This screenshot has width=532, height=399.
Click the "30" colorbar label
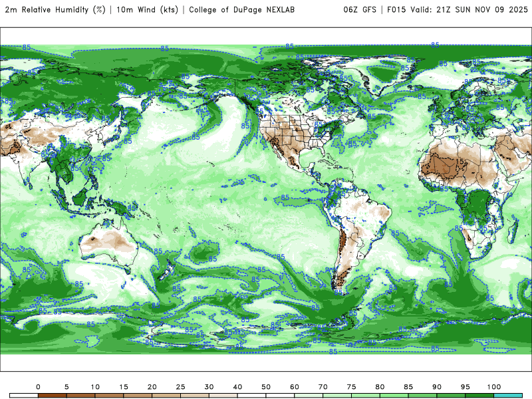(x=209, y=387)
